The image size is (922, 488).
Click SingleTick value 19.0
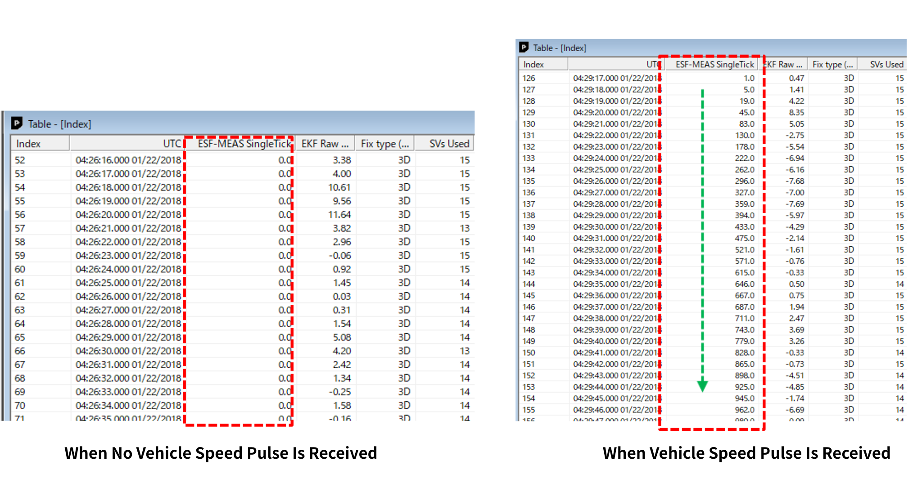(746, 101)
